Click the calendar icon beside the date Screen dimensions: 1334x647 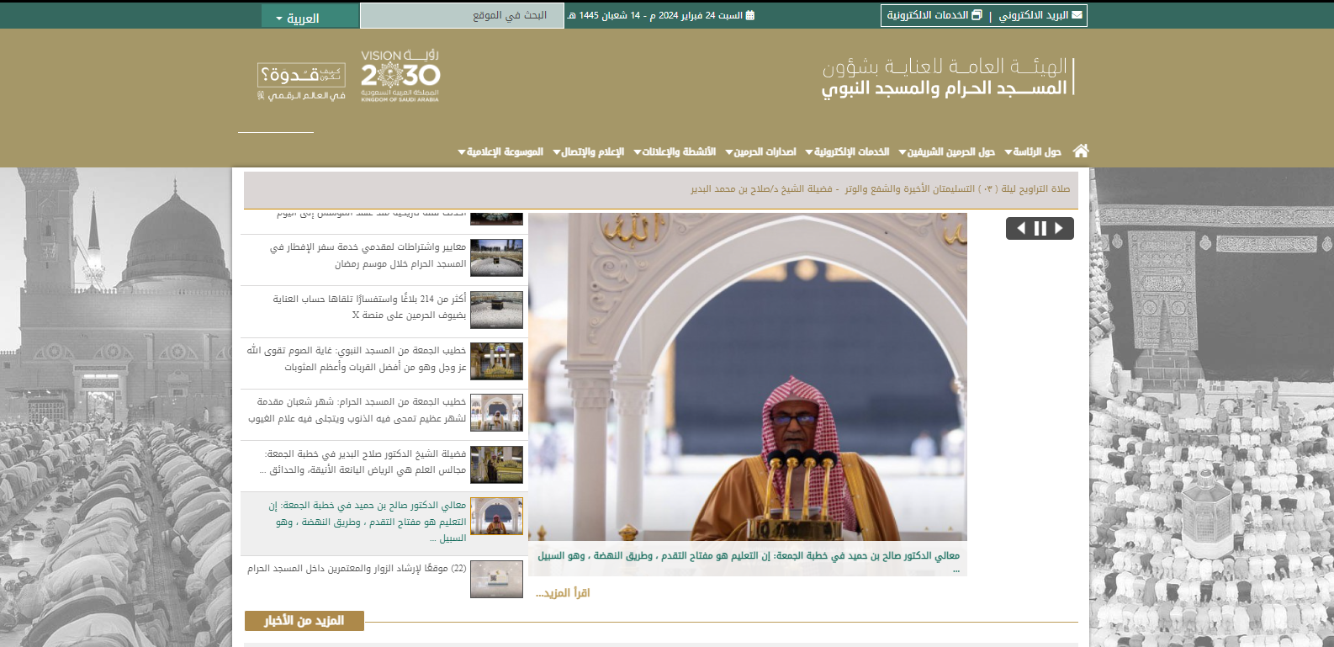tap(750, 15)
